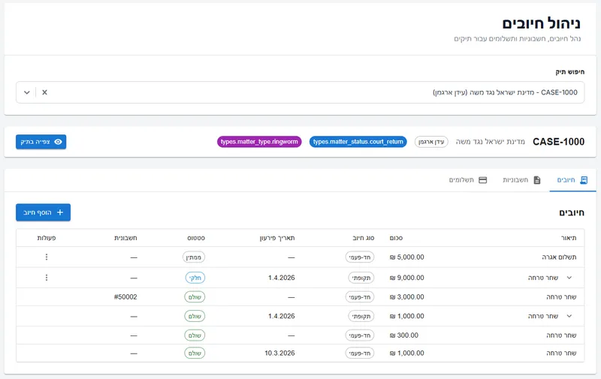601x379 pixels.
Task: Click the חלקי status chip
Action: [x=195, y=278]
